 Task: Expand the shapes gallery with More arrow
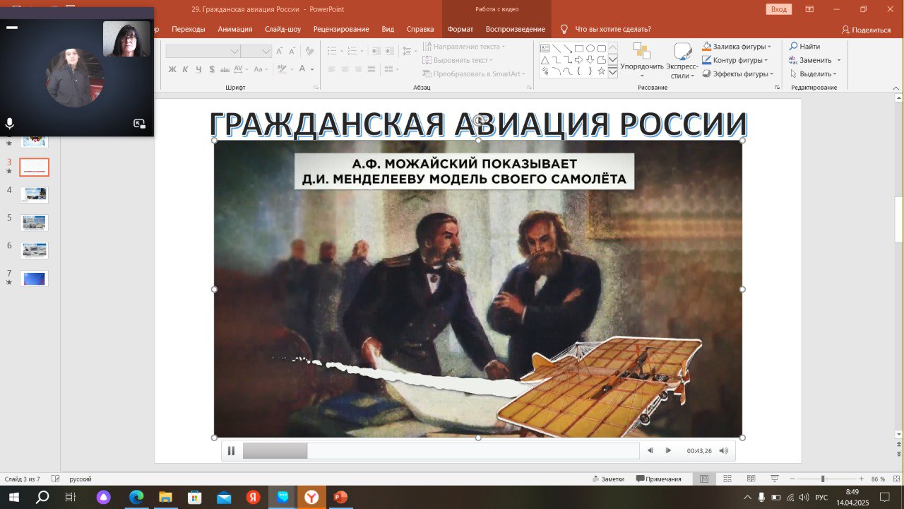click(613, 72)
